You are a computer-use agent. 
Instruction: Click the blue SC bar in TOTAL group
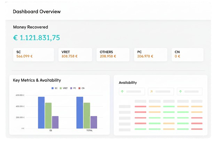click(80, 112)
